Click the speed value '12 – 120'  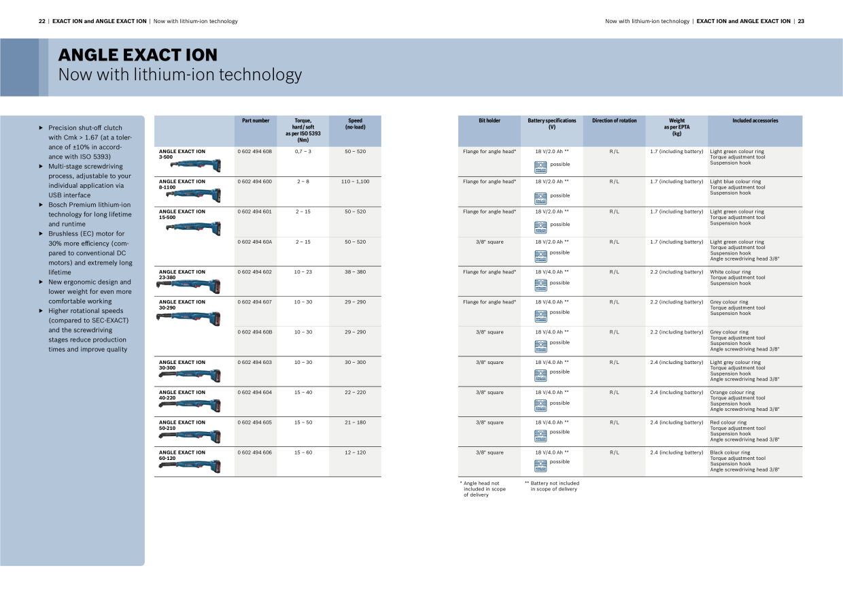(x=355, y=452)
